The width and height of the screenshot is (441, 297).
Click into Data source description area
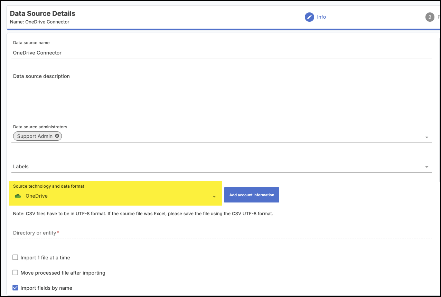pyautogui.click(x=222, y=91)
